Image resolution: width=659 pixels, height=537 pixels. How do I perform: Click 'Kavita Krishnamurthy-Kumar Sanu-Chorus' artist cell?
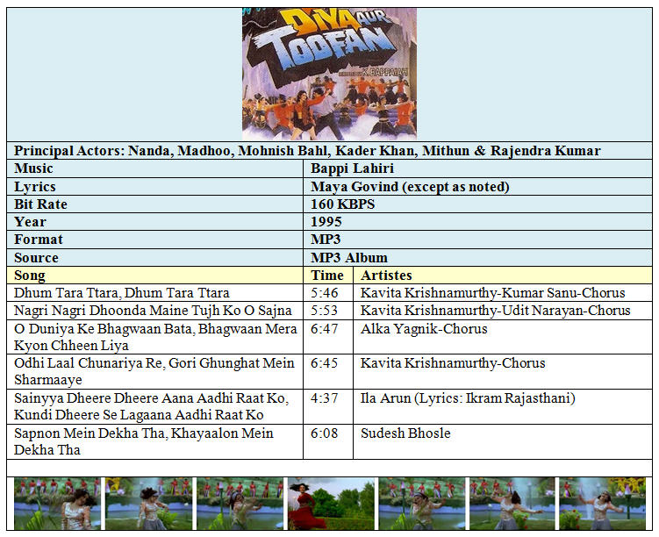(503, 293)
